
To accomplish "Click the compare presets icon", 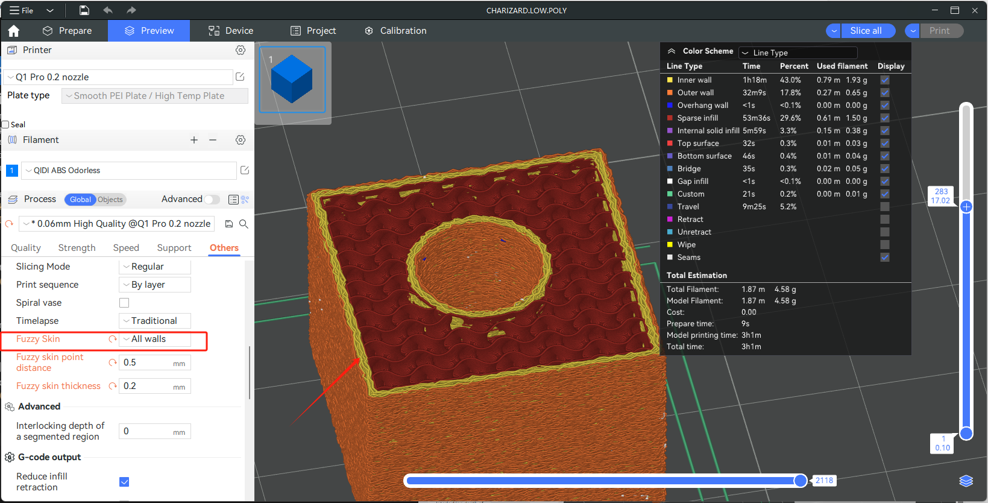I will (x=245, y=200).
